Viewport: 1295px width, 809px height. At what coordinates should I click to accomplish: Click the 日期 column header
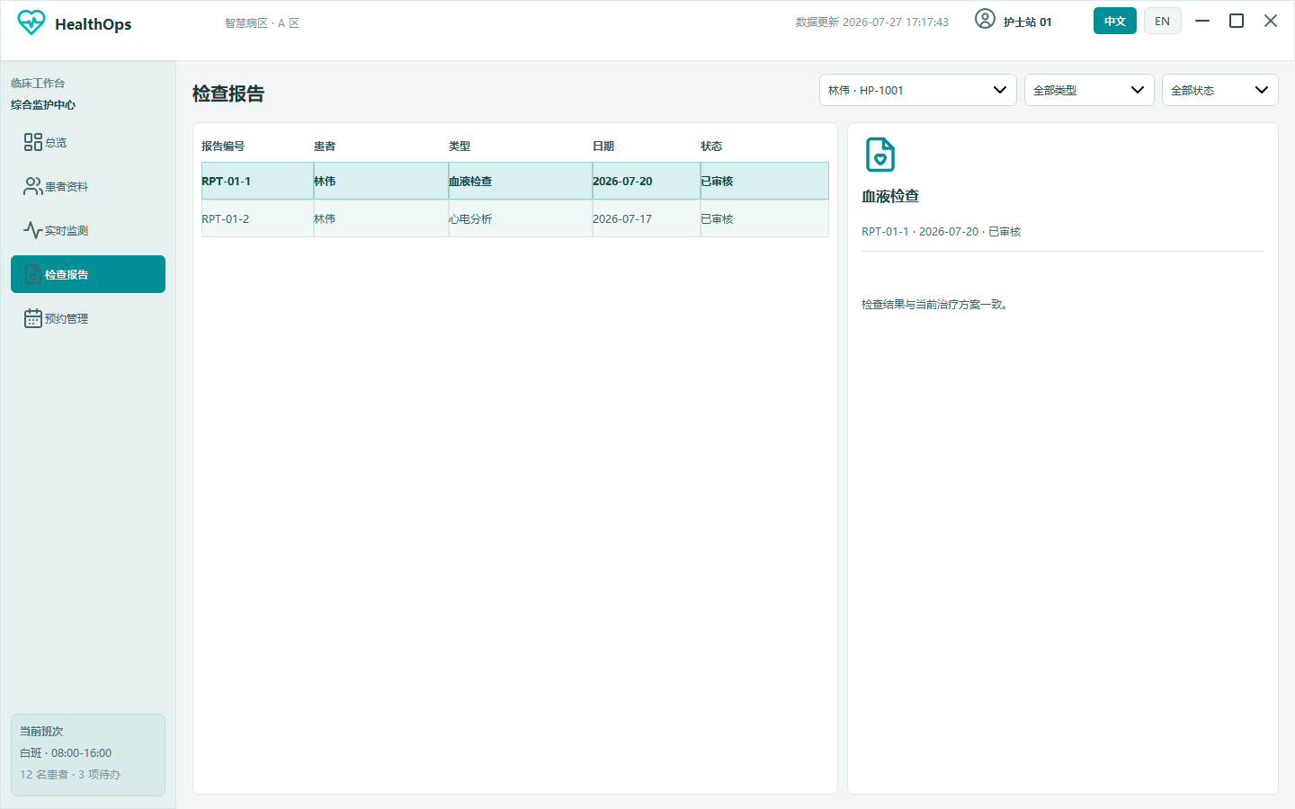tap(603, 146)
